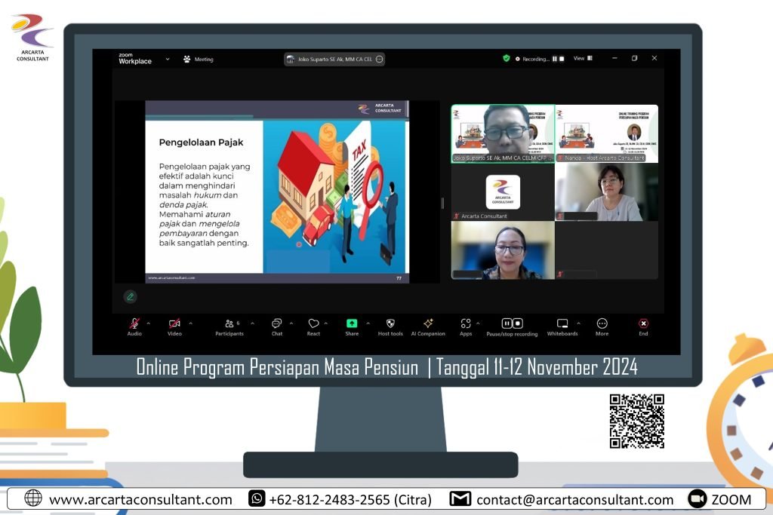773x515 pixels.
Task: Select Joko Suparto's video thumbnail
Action: click(x=503, y=133)
